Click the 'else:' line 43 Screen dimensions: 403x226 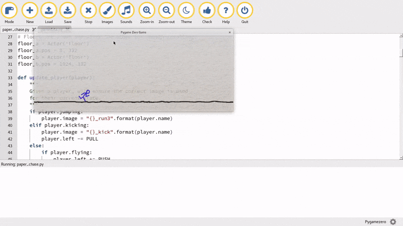tap(37, 146)
